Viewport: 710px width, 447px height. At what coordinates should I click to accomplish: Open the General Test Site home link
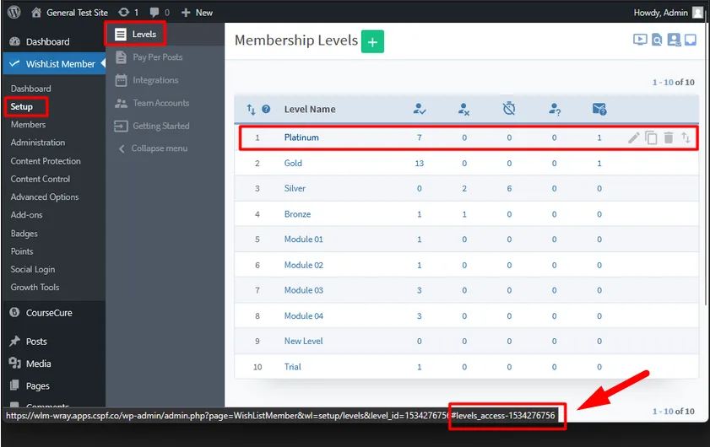(70, 13)
